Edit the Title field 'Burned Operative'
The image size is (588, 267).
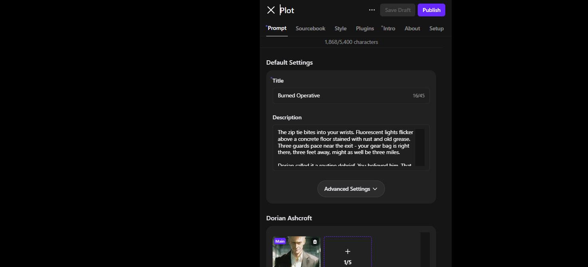point(351,96)
